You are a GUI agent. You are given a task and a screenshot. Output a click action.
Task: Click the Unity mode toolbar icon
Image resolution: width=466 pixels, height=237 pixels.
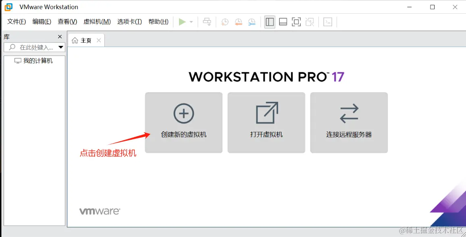click(310, 22)
